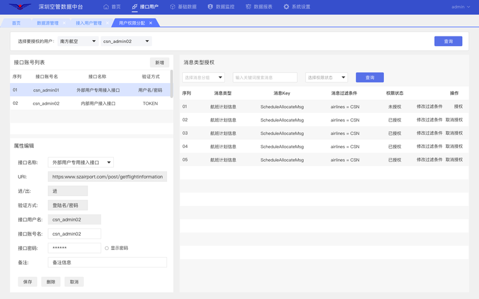Expand the 南方航空 organization dropdown
This screenshot has height=299, width=479.
[78, 41]
